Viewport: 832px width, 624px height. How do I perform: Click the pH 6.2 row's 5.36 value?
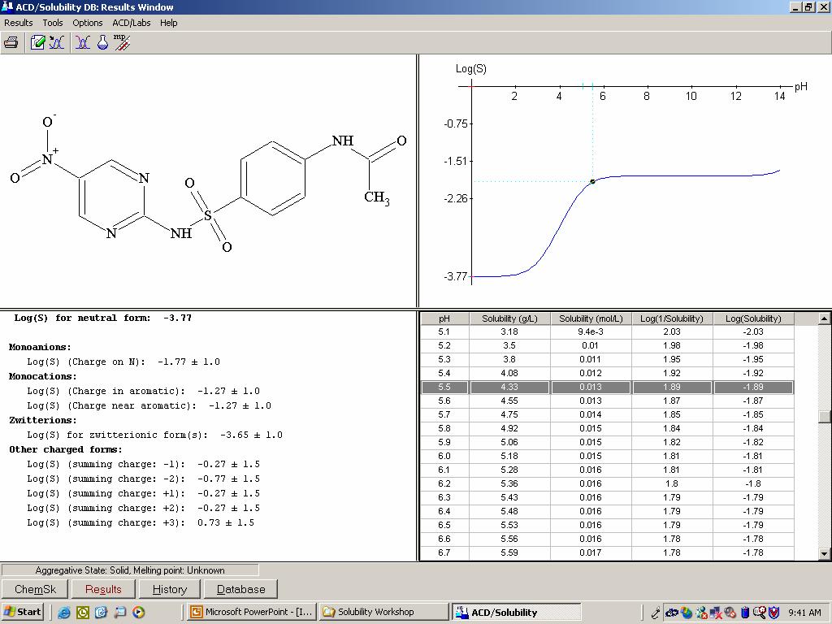pyautogui.click(x=509, y=483)
